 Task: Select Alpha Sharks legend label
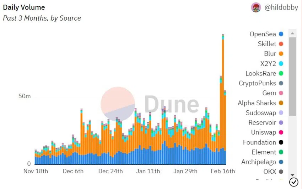[x=257, y=103]
